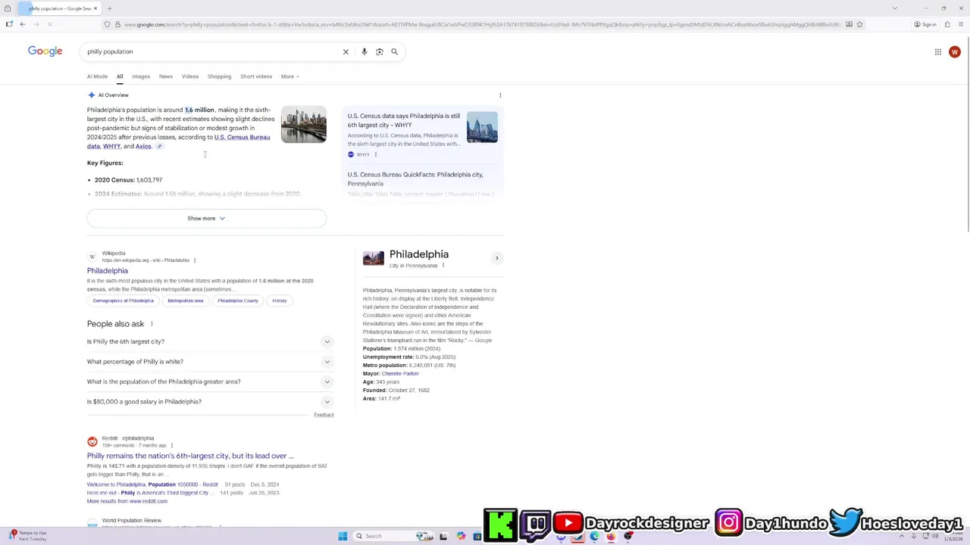The width and height of the screenshot is (970, 545).
Task: Expand Philadelphia greater area population question
Action: pyautogui.click(x=210, y=381)
